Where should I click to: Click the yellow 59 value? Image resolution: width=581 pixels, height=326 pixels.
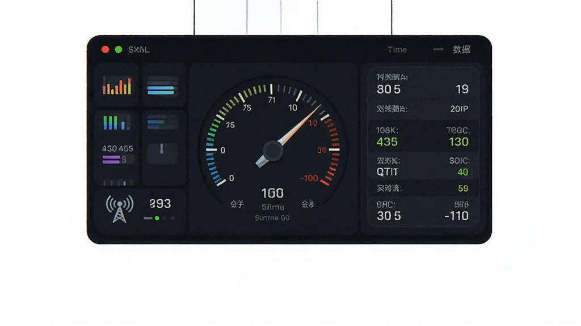463,188
